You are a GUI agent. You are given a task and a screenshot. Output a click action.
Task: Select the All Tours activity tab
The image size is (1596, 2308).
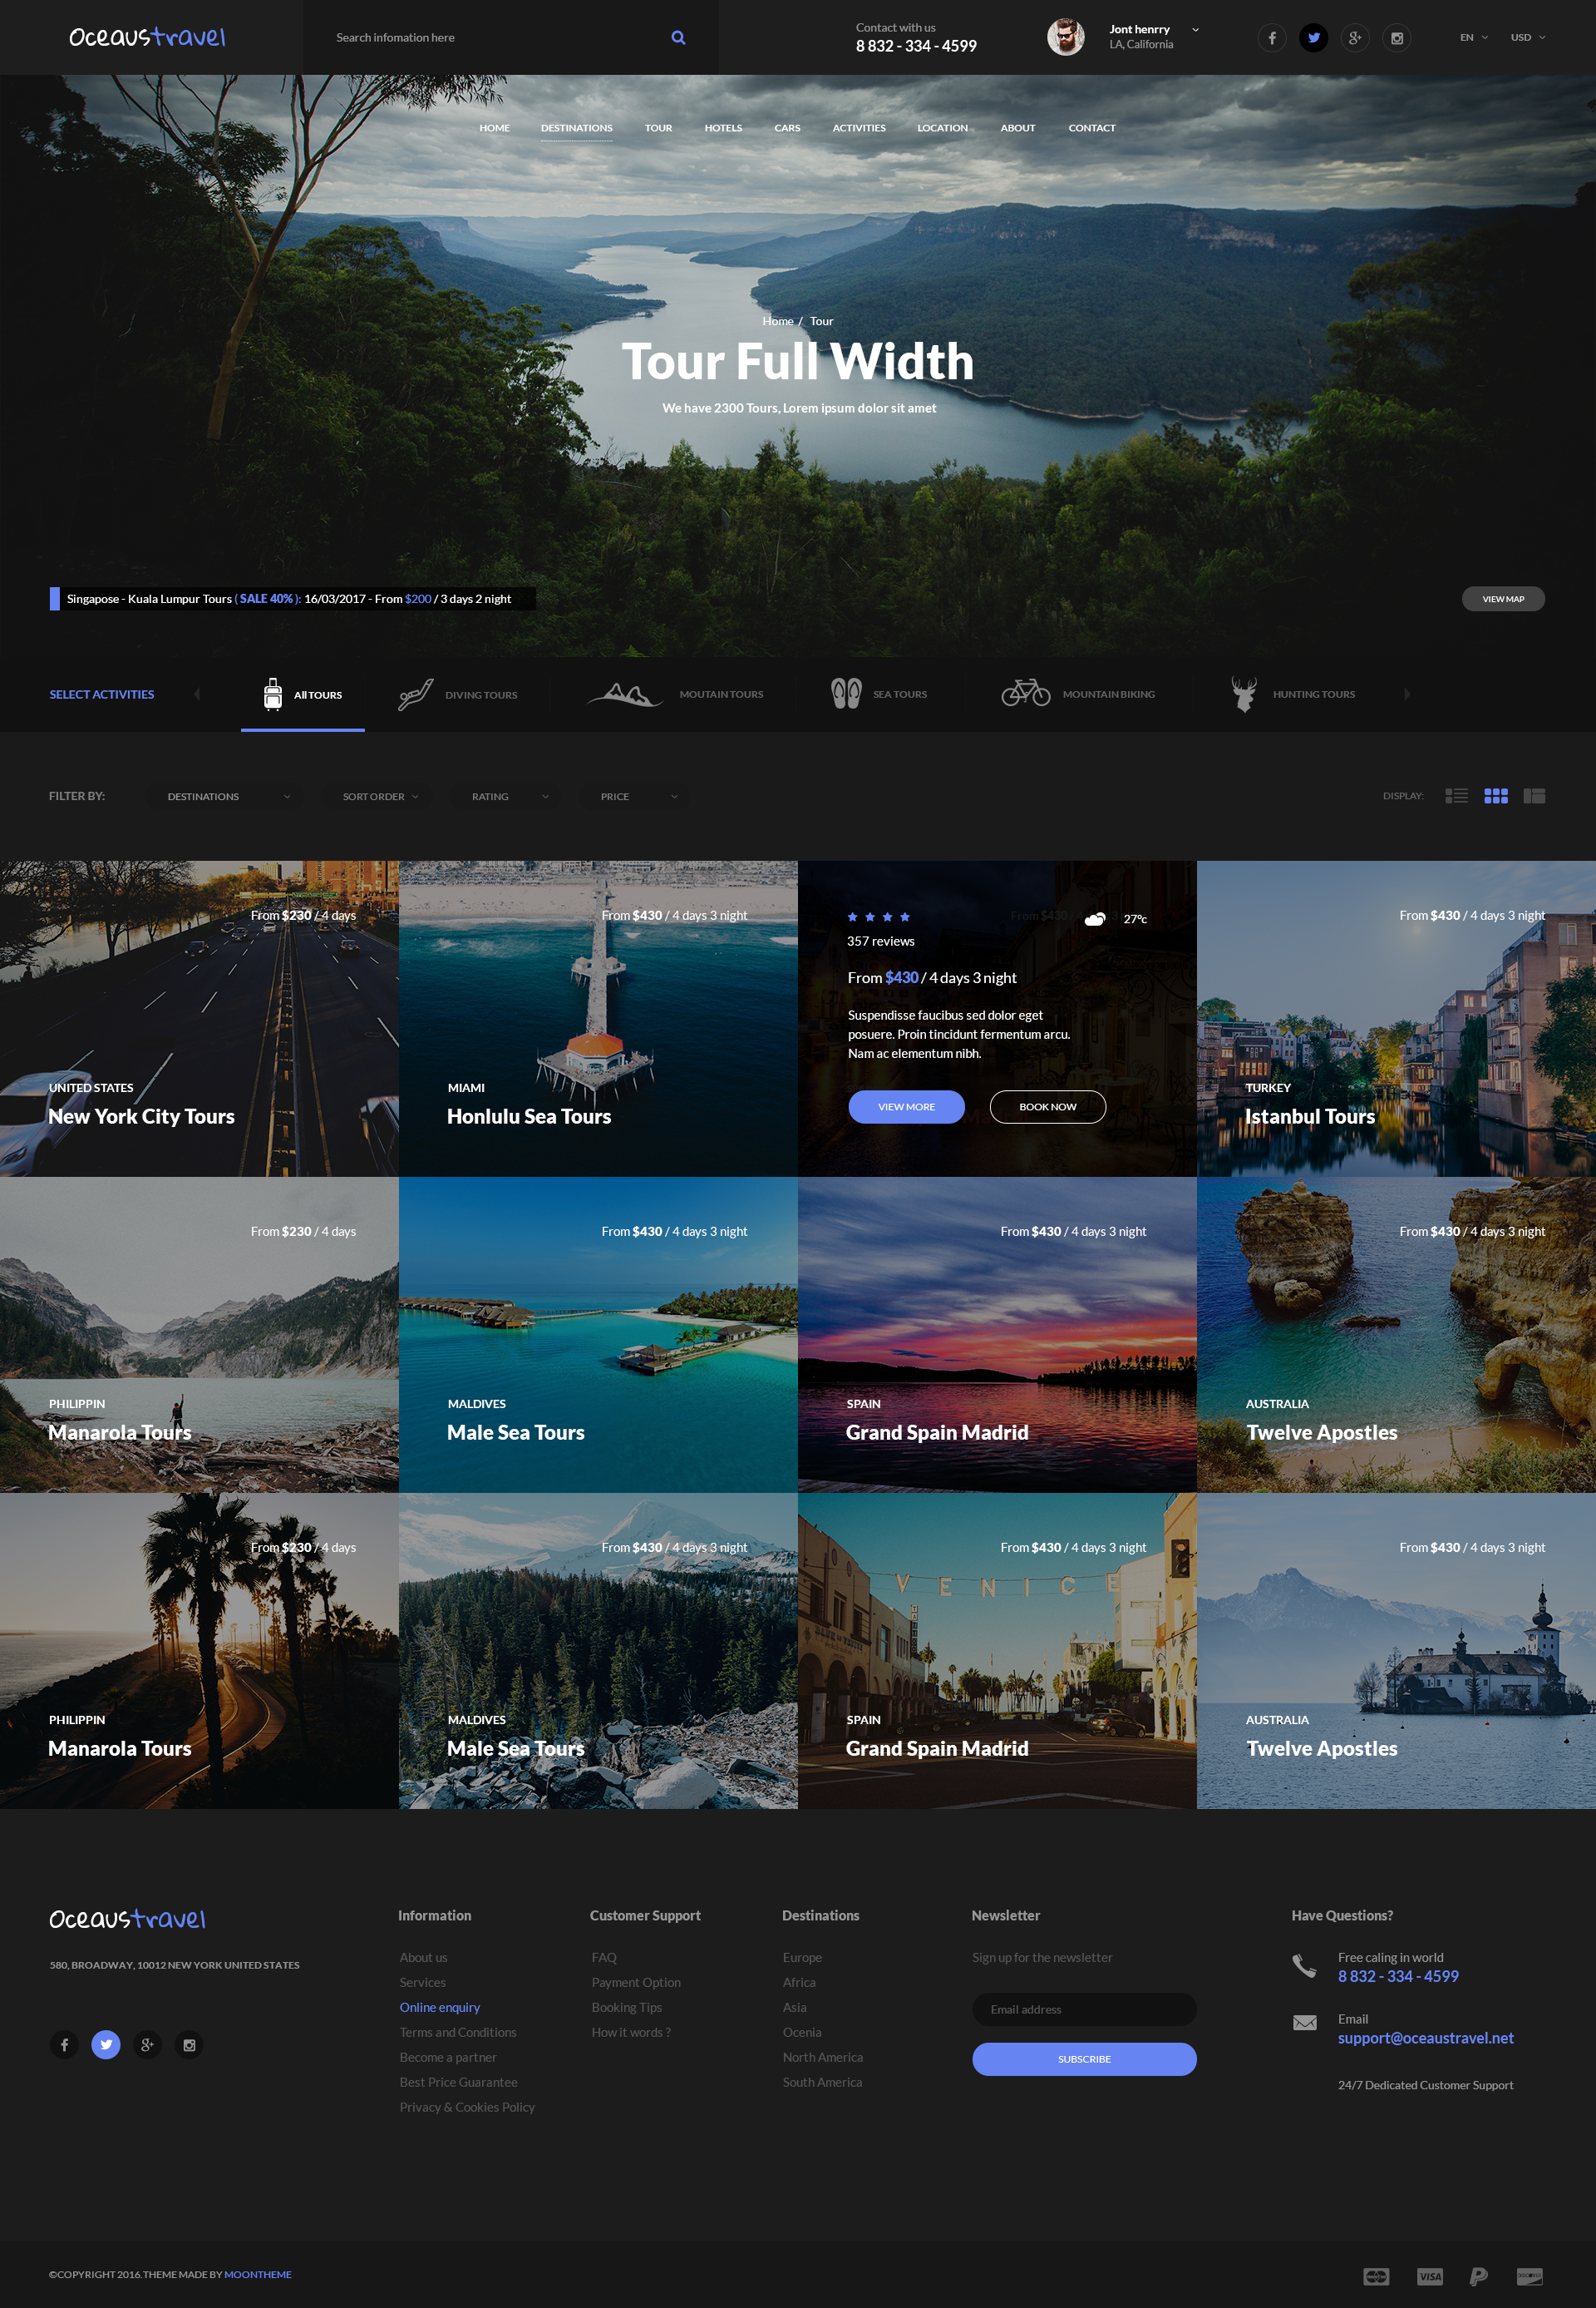pyautogui.click(x=303, y=694)
